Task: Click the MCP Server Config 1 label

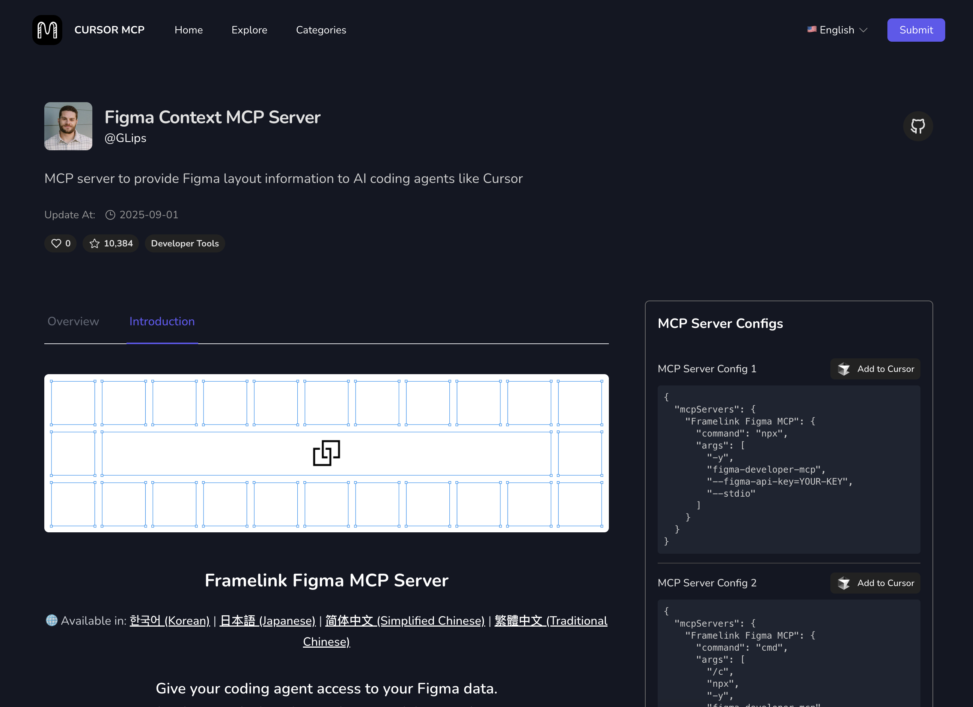Action: pyautogui.click(x=707, y=369)
